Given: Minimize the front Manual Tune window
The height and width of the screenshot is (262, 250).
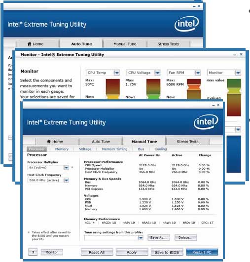Looking at the screenshot, I should (x=213, y=105).
